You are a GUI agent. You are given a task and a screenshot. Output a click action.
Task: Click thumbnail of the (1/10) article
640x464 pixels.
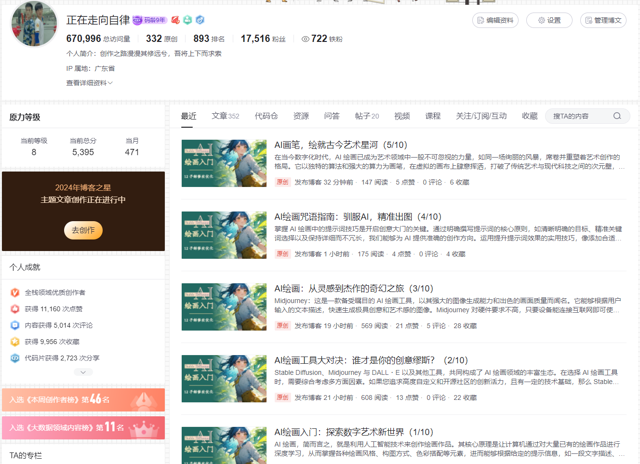pyautogui.click(x=224, y=446)
